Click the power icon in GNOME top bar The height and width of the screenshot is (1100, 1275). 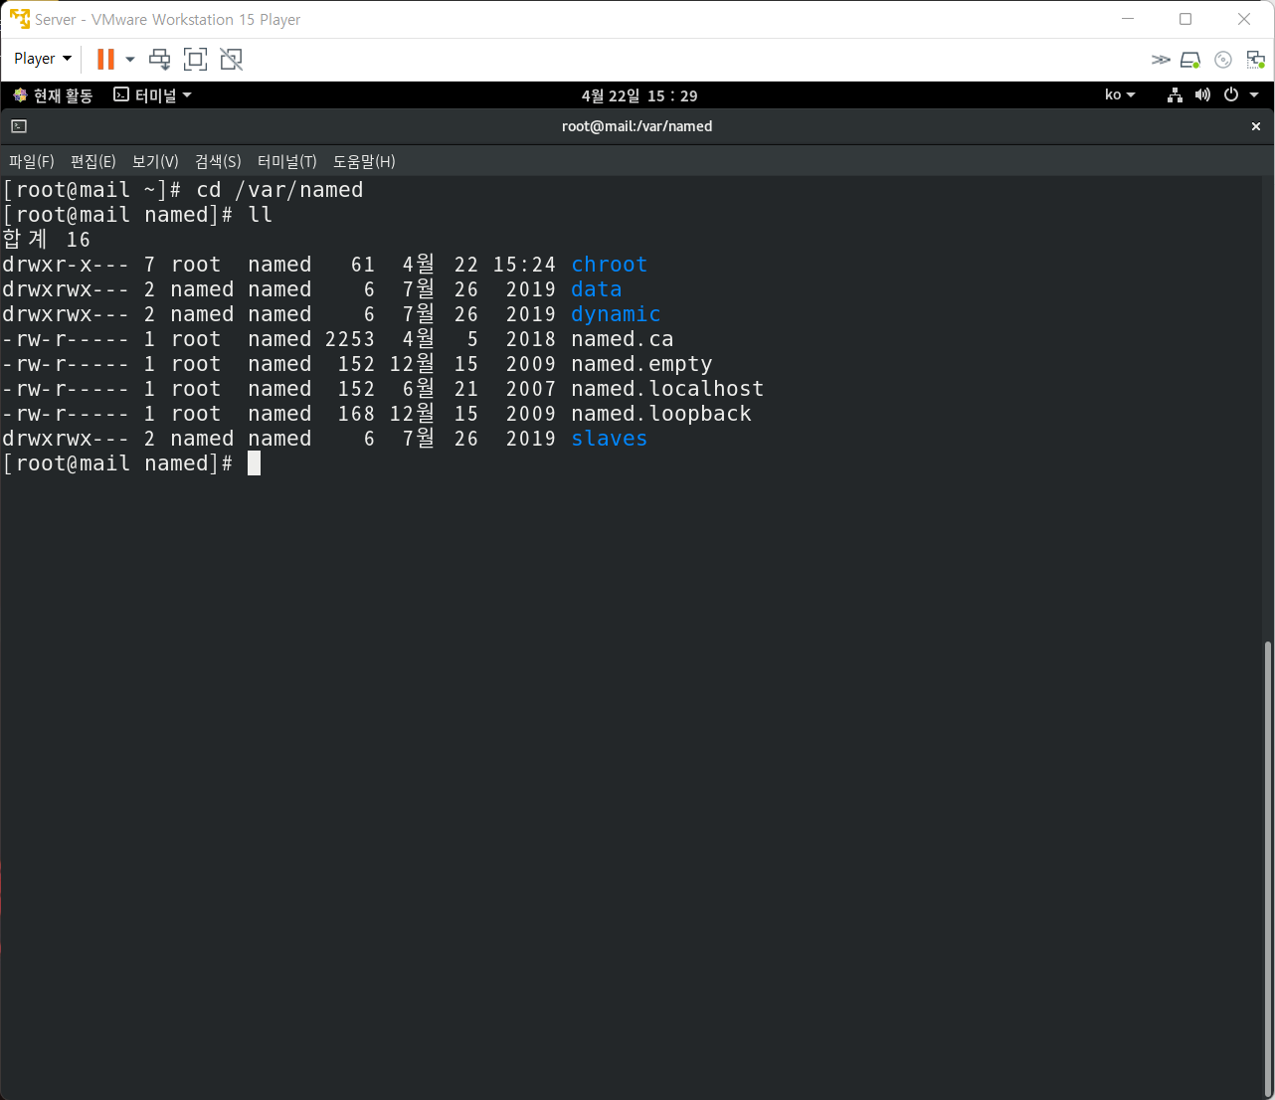(1231, 94)
